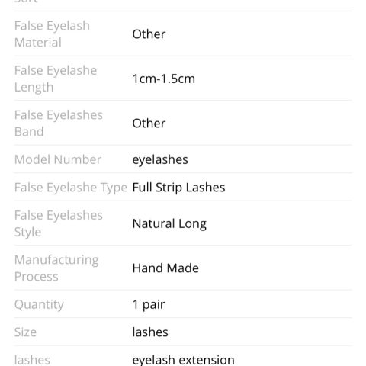
Task: Select the False Eyelash Material label
Action: pyautogui.click(x=52, y=34)
